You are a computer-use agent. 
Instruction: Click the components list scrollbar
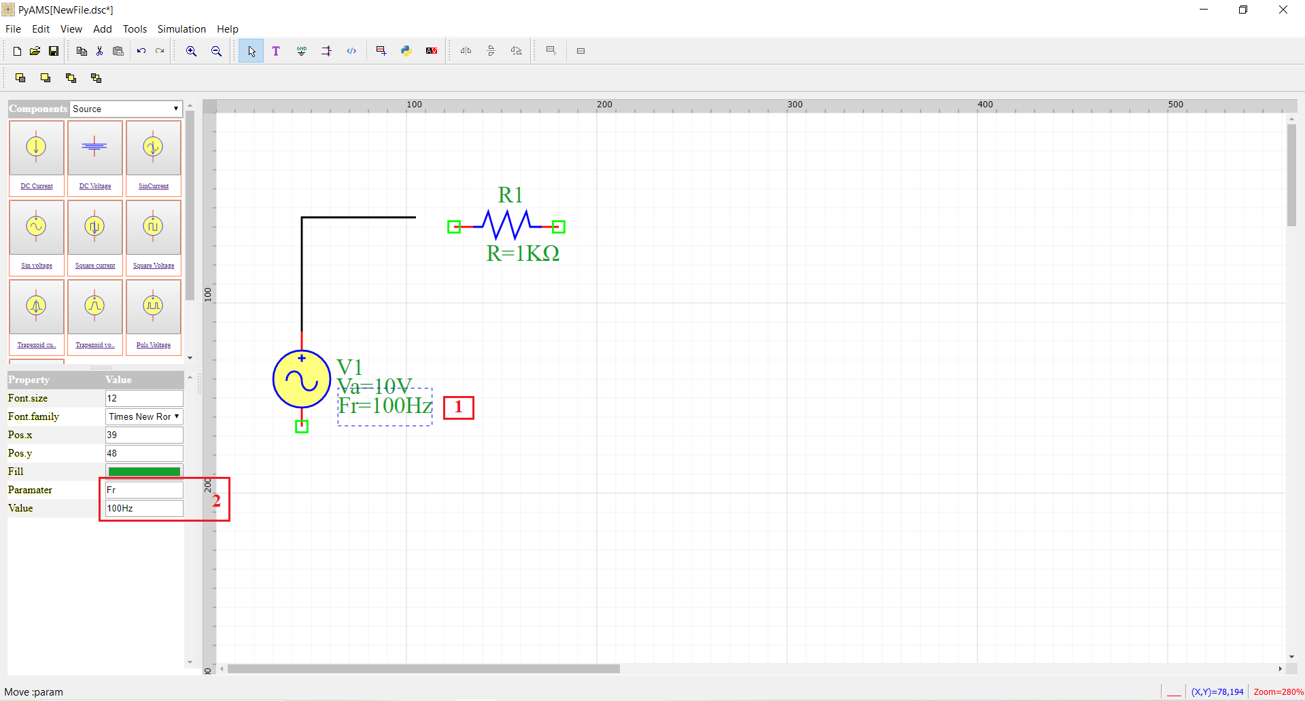tap(190, 204)
